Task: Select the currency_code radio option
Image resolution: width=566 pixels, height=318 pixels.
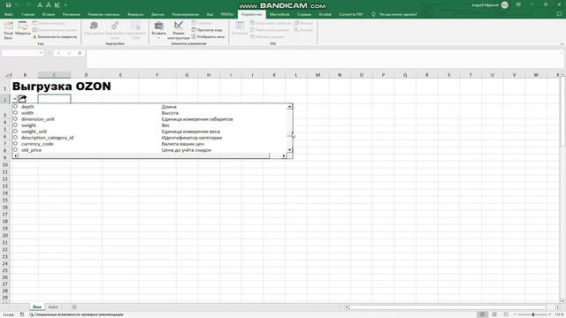Action: pyautogui.click(x=16, y=143)
